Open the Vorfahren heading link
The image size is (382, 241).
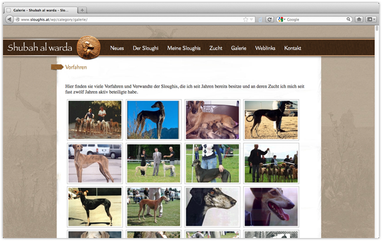coord(76,67)
